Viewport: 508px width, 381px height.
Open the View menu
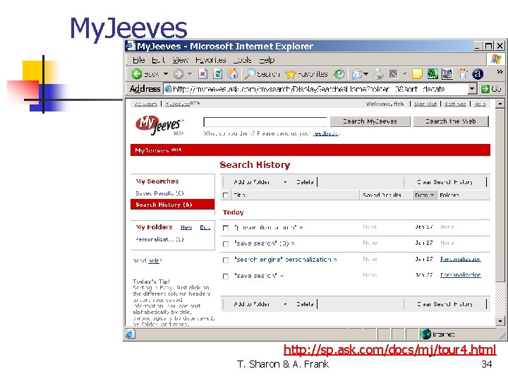[181, 60]
